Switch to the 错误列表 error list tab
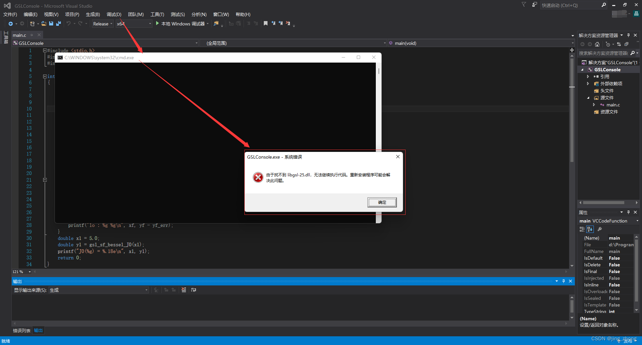The height and width of the screenshot is (345, 642). 22,331
